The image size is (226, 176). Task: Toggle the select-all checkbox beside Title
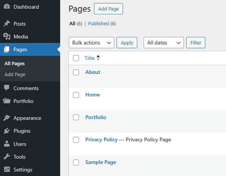(x=76, y=58)
